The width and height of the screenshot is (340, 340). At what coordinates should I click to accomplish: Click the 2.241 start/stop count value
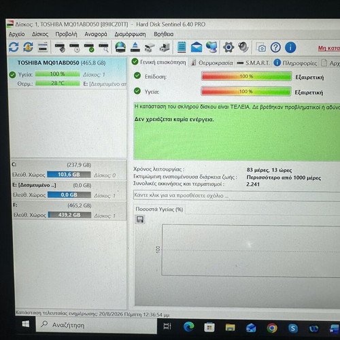pos(253,184)
